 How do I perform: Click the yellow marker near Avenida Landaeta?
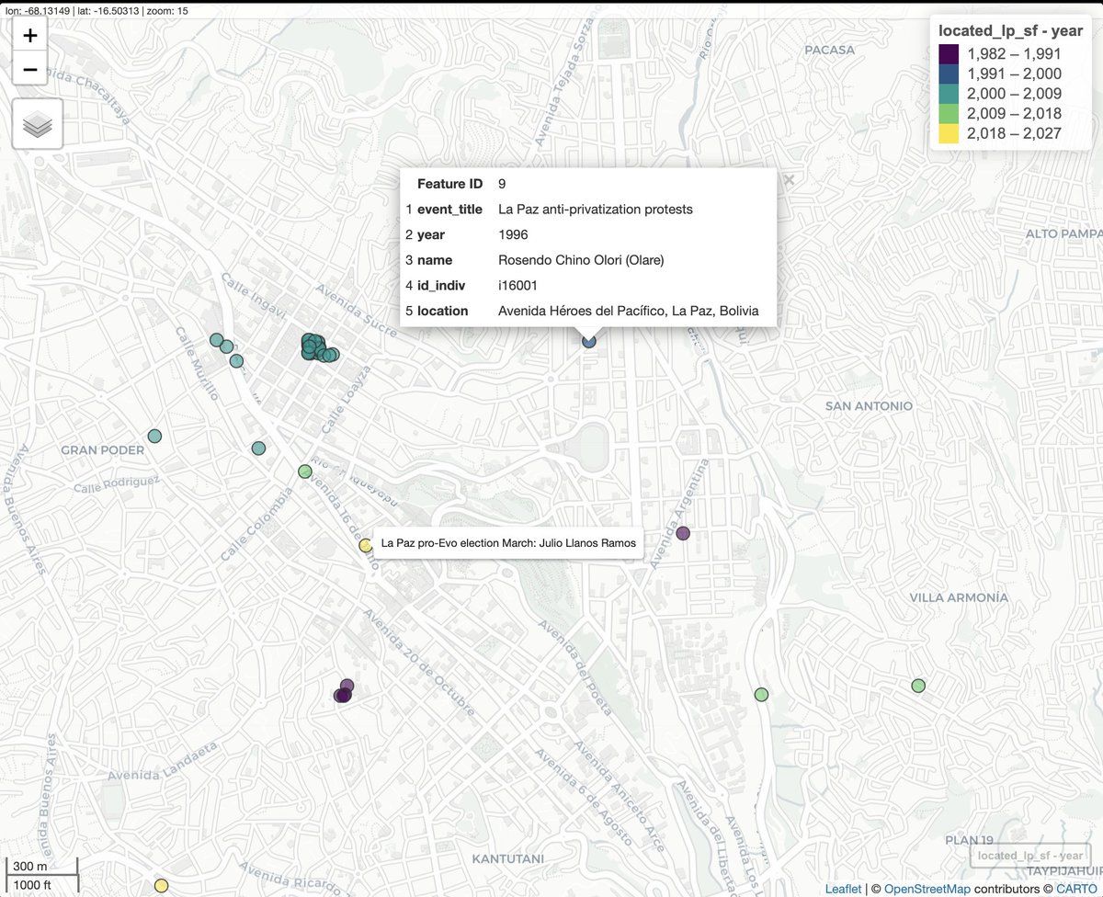(161, 885)
